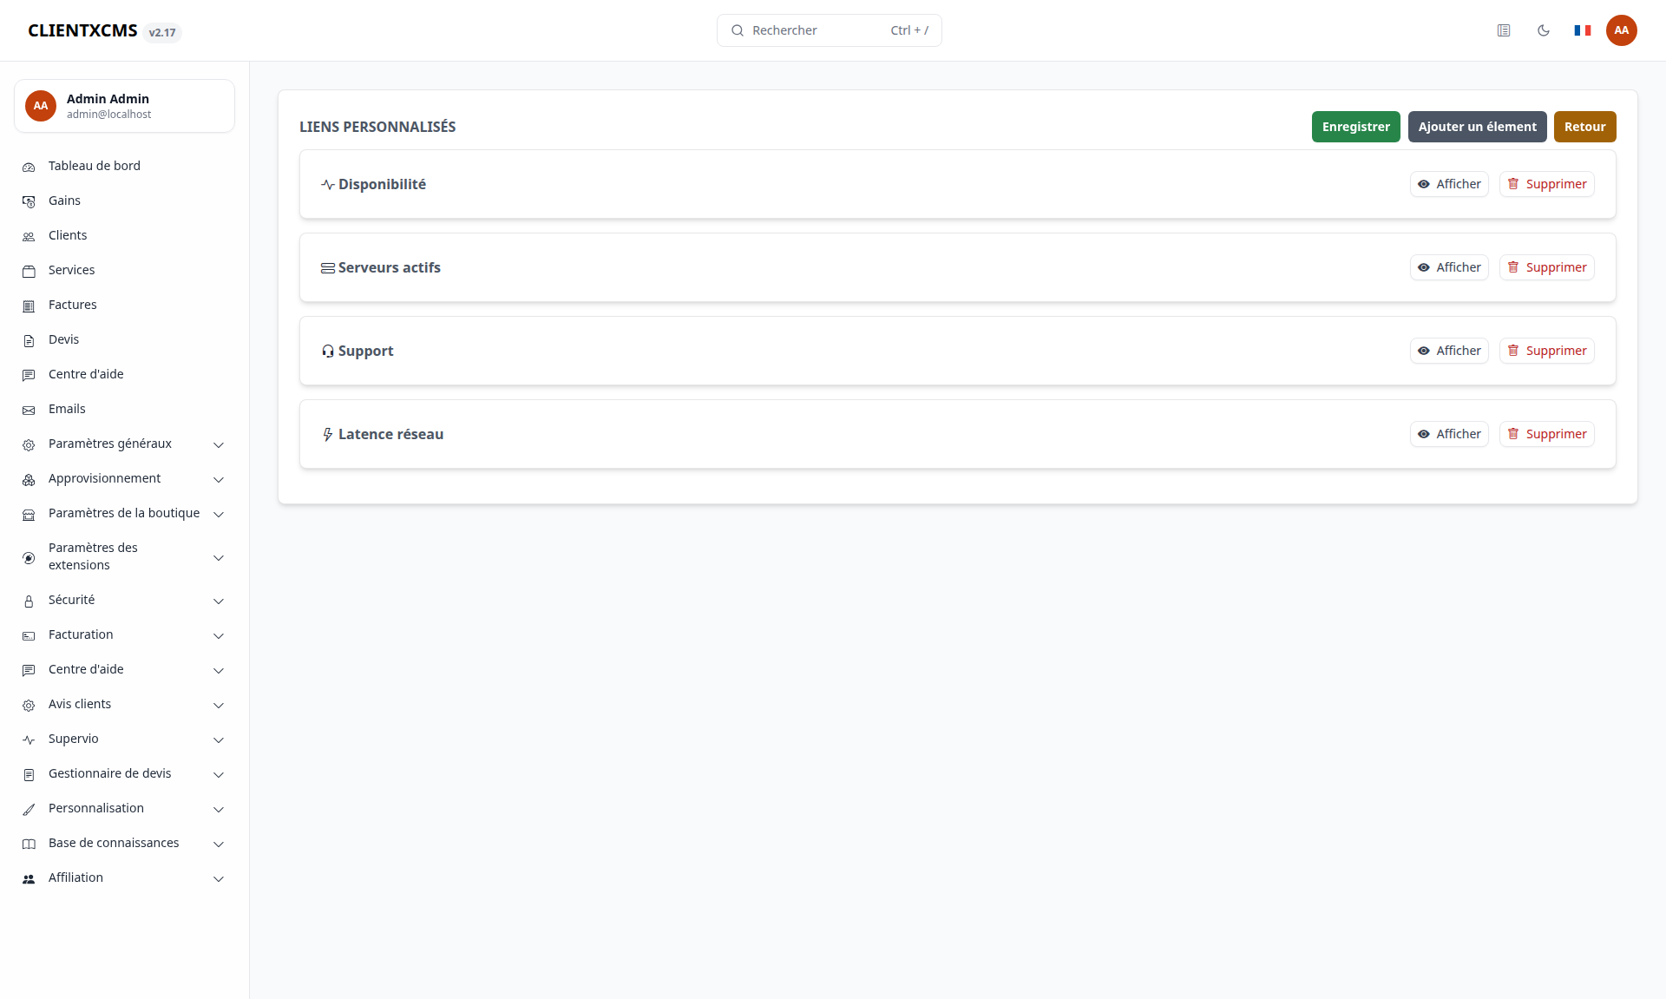Click the Sécurité lock icon
This screenshot has height=999, width=1666.
(x=29, y=601)
